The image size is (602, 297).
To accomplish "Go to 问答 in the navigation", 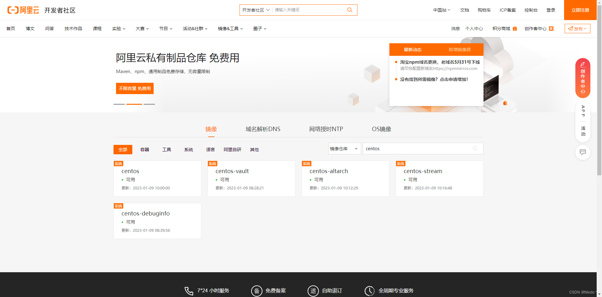I will click(x=50, y=29).
